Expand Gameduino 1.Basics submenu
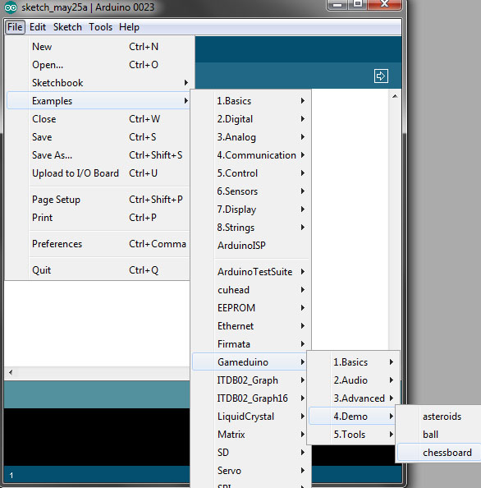Screen dimensions: 481x488 pyautogui.click(x=354, y=362)
